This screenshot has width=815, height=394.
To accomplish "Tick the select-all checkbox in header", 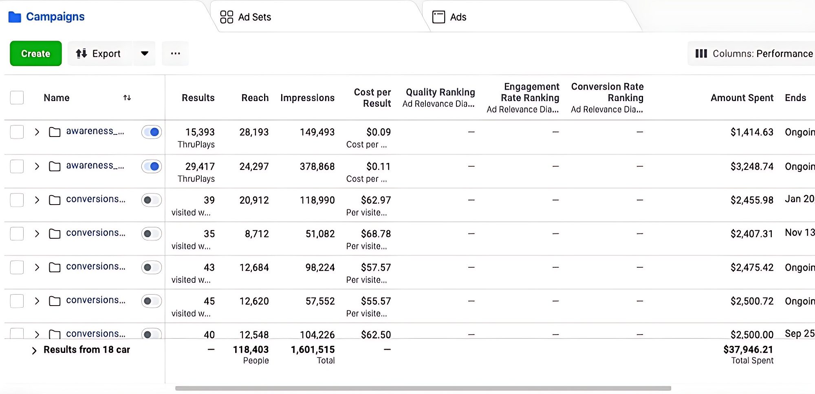I will [17, 98].
